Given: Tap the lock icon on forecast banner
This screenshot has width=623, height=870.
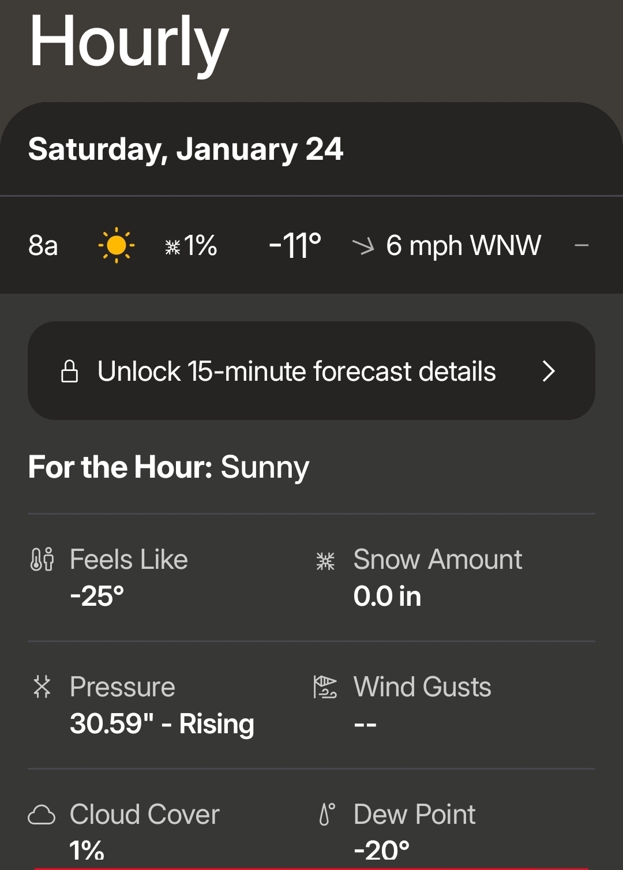Looking at the screenshot, I should pyautogui.click(x=70, y=371).
